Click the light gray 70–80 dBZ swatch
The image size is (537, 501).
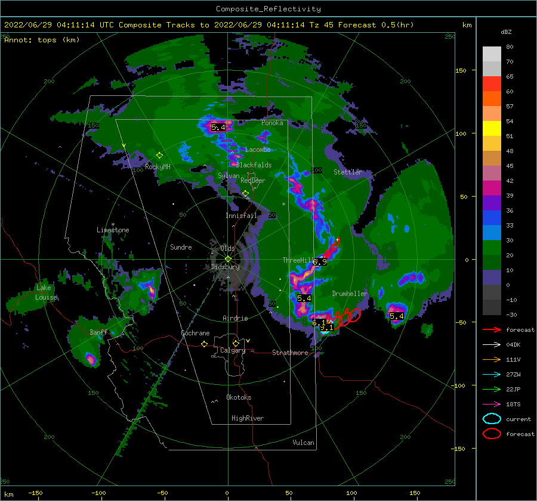click(492, 54)
